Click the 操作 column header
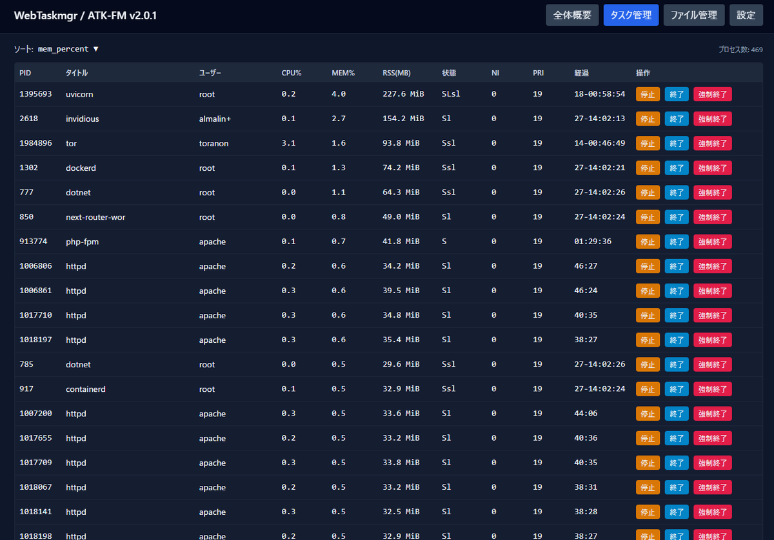 point(643,73)
